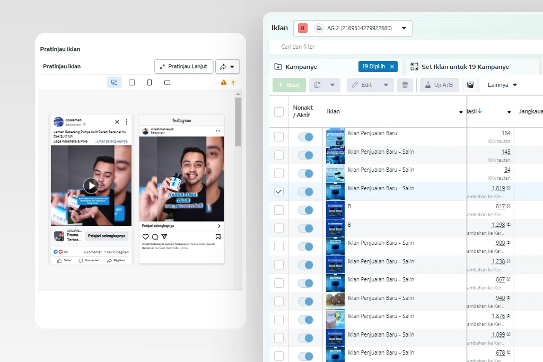Toggle the first Iklan Penjualan Baru switch
Screen dimensions: 543x362
305,137
